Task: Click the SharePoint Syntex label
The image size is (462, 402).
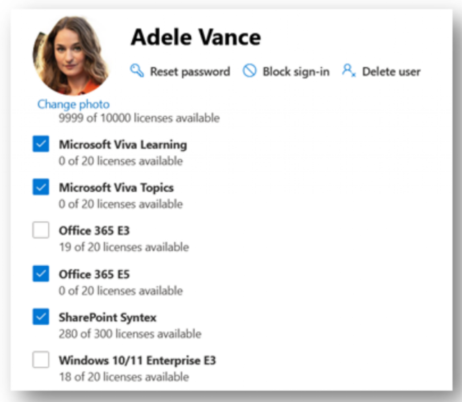Action: [x=107, y=318]
